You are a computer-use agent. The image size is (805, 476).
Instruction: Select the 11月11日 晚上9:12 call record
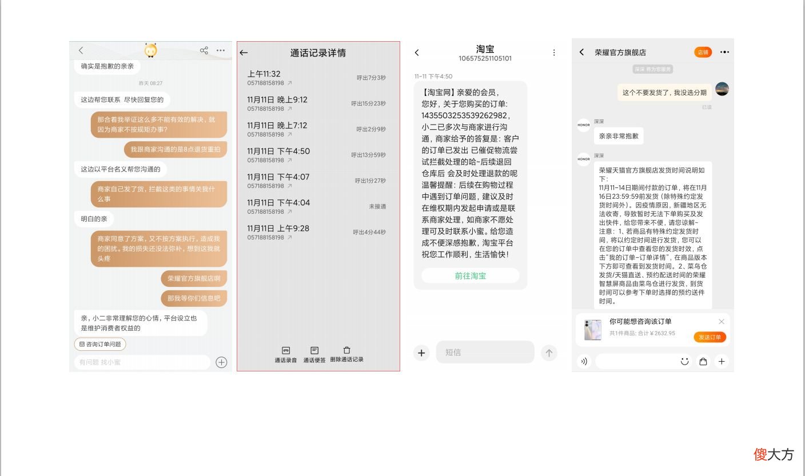(317, 103)
